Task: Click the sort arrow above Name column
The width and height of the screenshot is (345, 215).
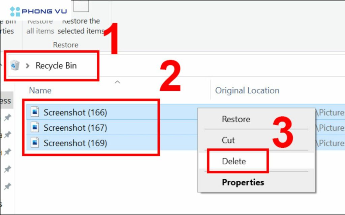Action: pyautogui.click(x=118, y=82)
